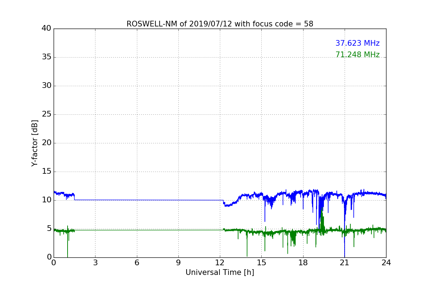Click the plot title mentioning ROSWELL-NM
The width and height of the screenshot is (429, 286).
220,24
